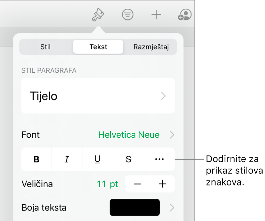Toggle Bold formatting

point(37,160)
